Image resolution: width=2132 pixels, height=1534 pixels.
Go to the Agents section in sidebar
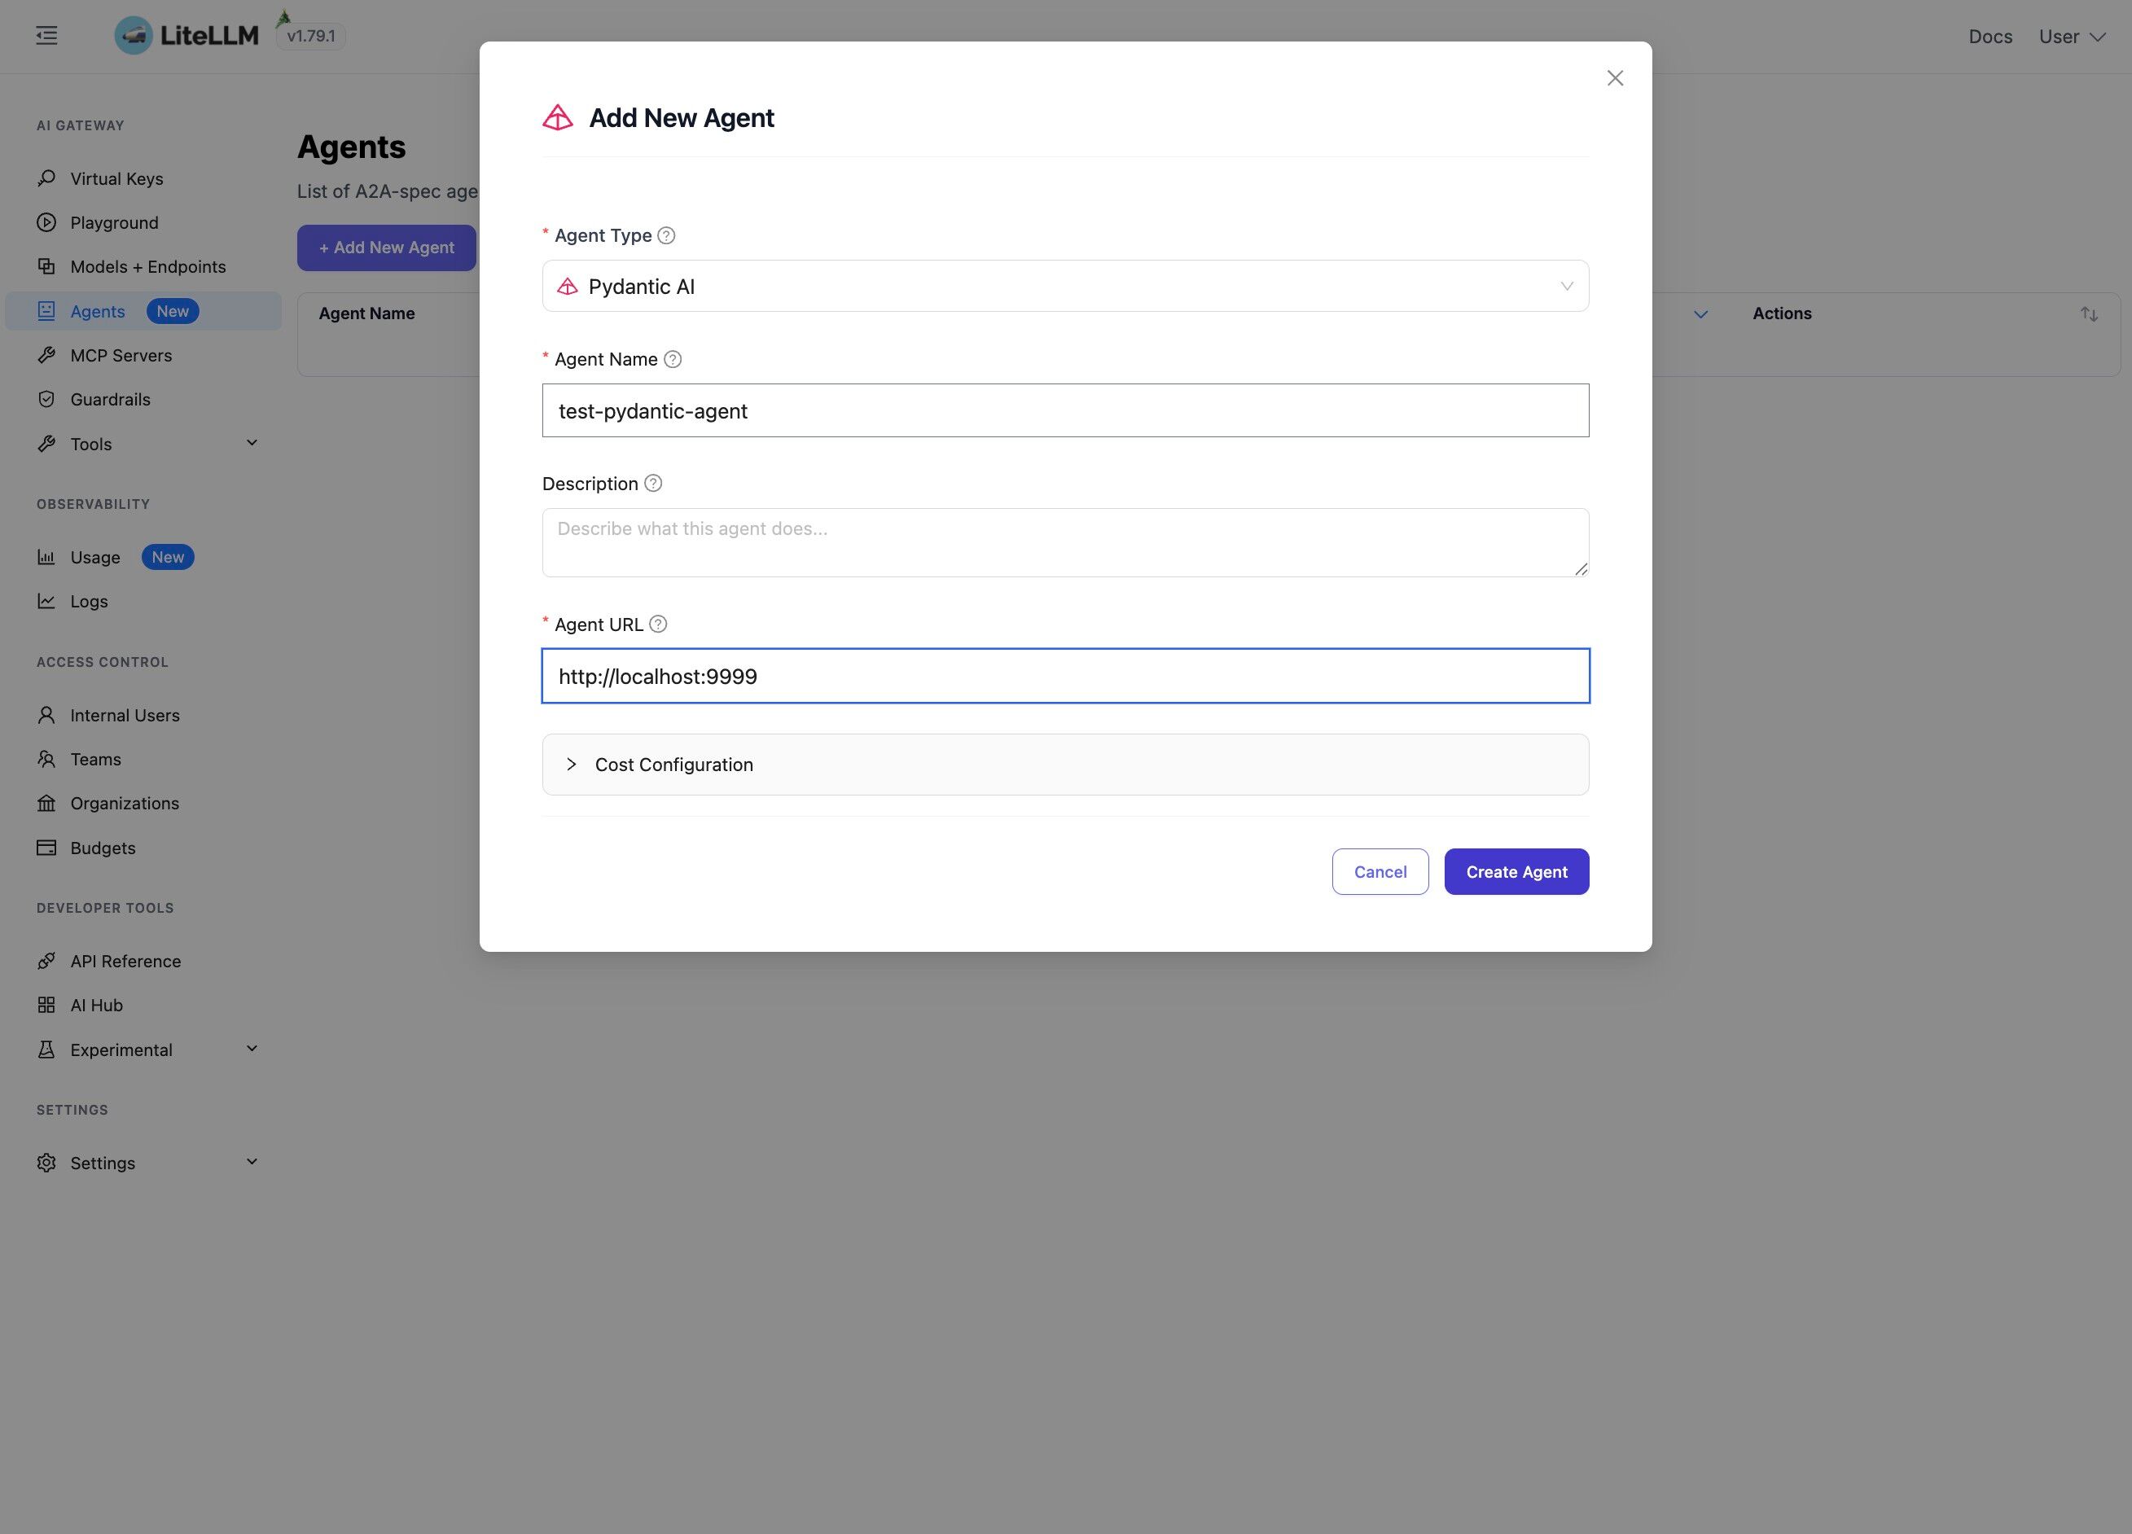[97, 310]
